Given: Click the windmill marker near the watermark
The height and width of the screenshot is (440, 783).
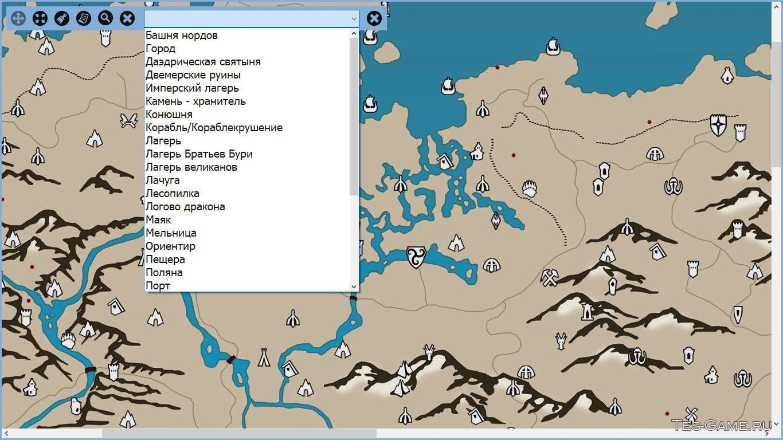Looking at the screenshot, I should [x=691, y=414].
